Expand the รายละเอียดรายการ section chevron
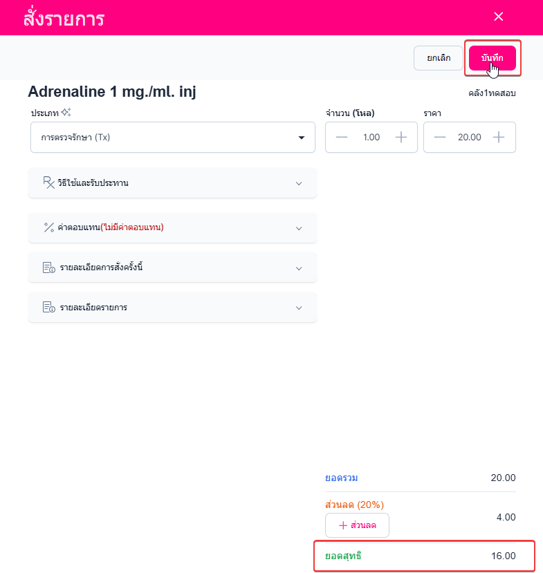 pos(299,308)
